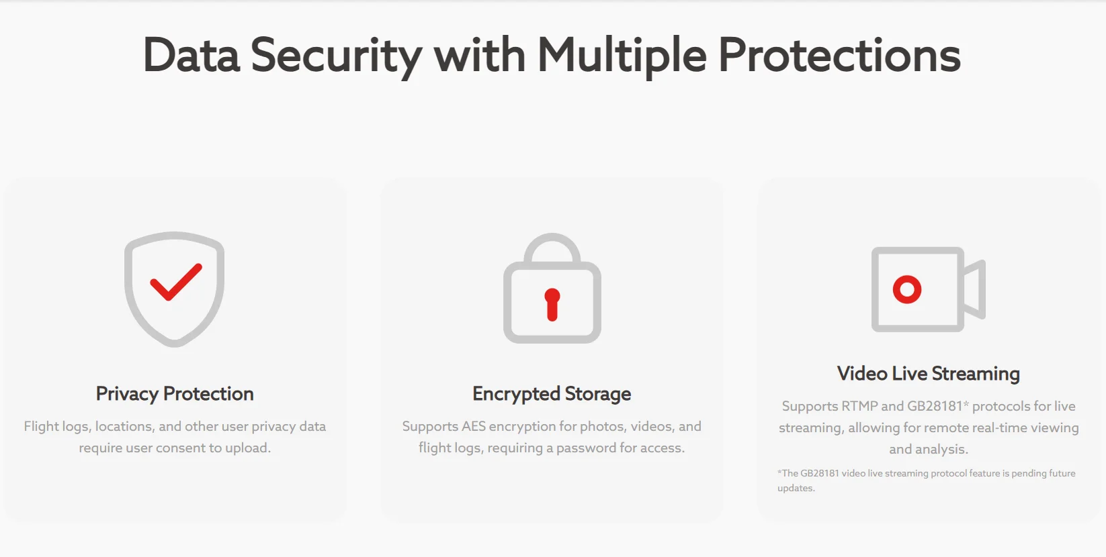This screenshot has width=1106, height=557.
Task: Select the Encrypted Storage heading
Action: pyautogui.click(x=552, y=394)
